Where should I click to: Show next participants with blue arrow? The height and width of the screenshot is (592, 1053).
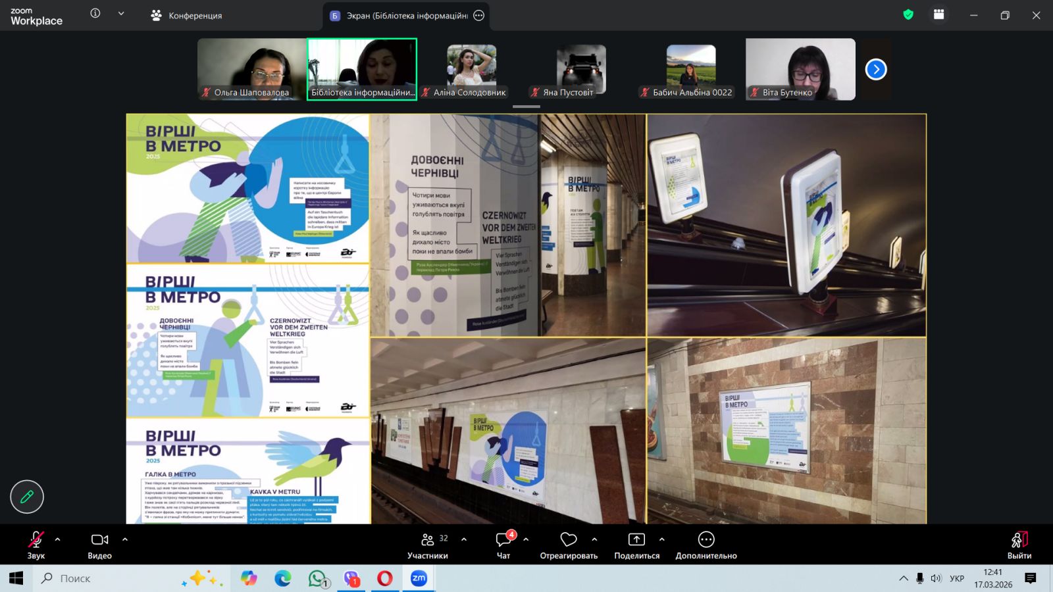point(876,69)
